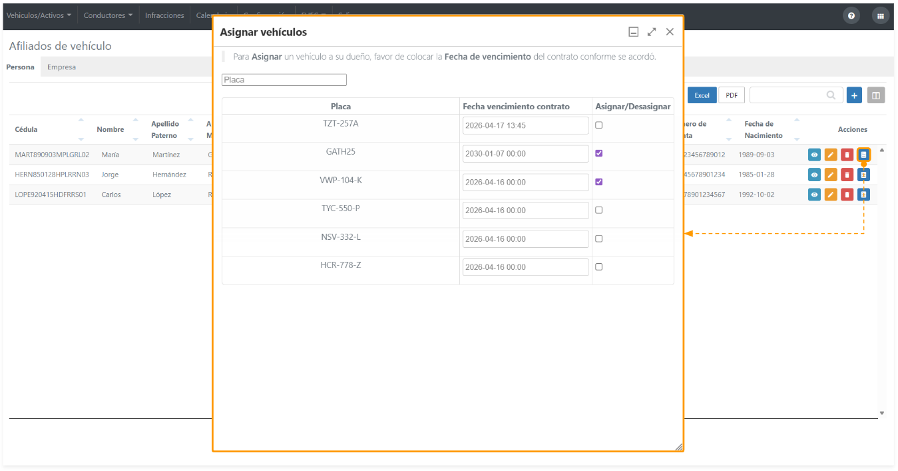Switch to the Empresa tab

62,67
